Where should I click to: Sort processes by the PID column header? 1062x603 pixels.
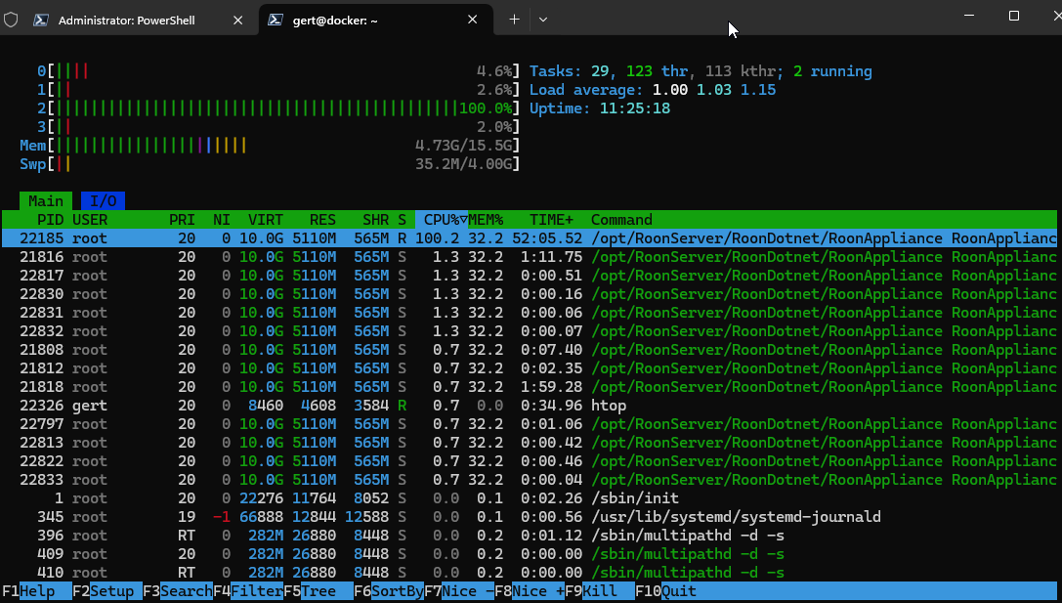pos(50,220)
